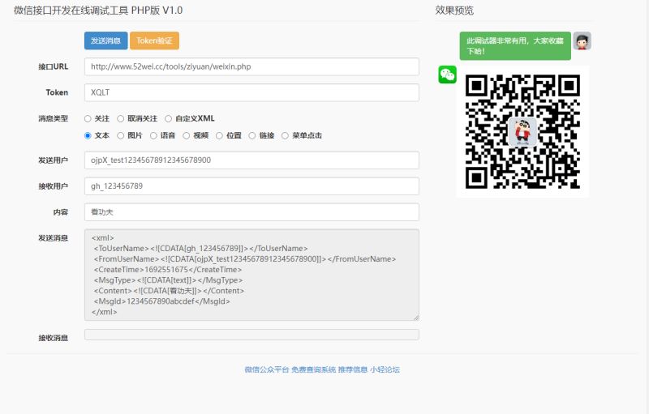Click the cartoon character in QR center
This screenshot has width=649, height=414.
point(522,131)
